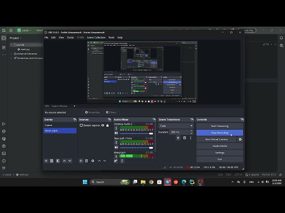This screenshot has width=285, height=213.
Task: Collapse the yutub folder tree node
Action: [11, 45]
